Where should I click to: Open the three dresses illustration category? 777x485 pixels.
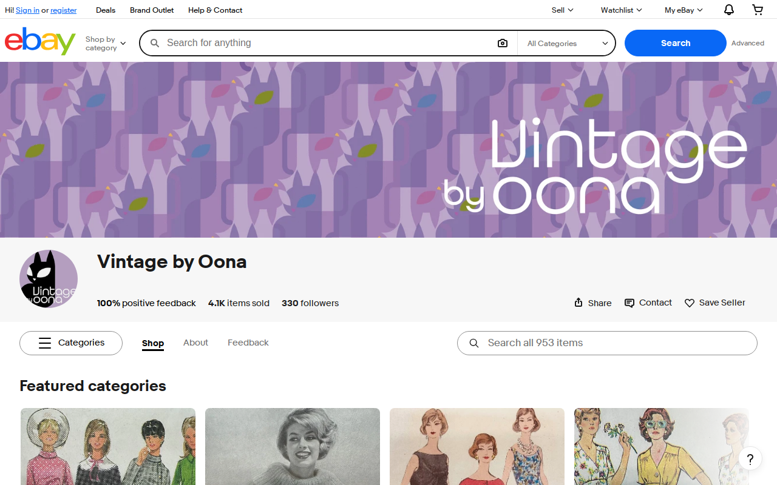[477, 446]
